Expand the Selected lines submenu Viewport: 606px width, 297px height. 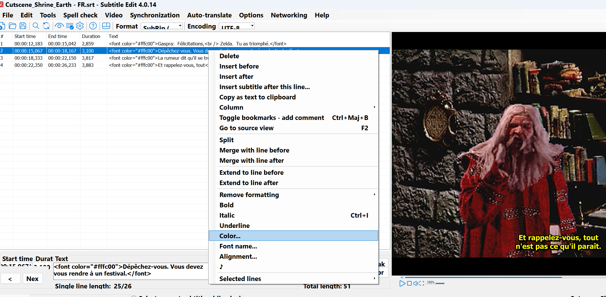click(293, 279)
